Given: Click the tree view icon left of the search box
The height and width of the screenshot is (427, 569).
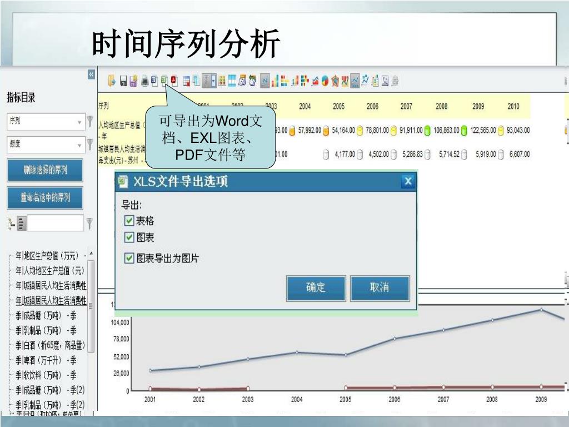Looking at the screenshot, I should click(x=11, y=224).
